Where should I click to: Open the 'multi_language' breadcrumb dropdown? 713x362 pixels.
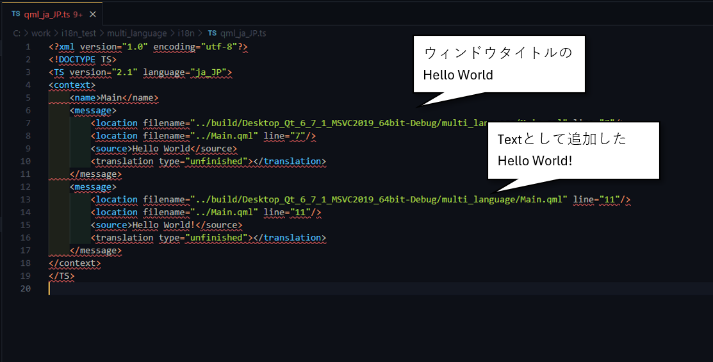pos(136,33)
